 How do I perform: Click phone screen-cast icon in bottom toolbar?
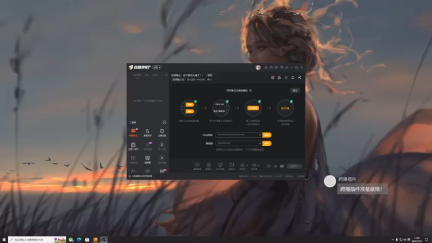click(x=220, y=166)
